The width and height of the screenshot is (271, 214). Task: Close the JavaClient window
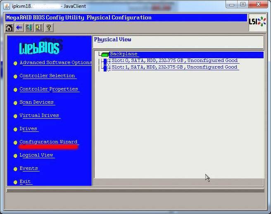point(258,5)
